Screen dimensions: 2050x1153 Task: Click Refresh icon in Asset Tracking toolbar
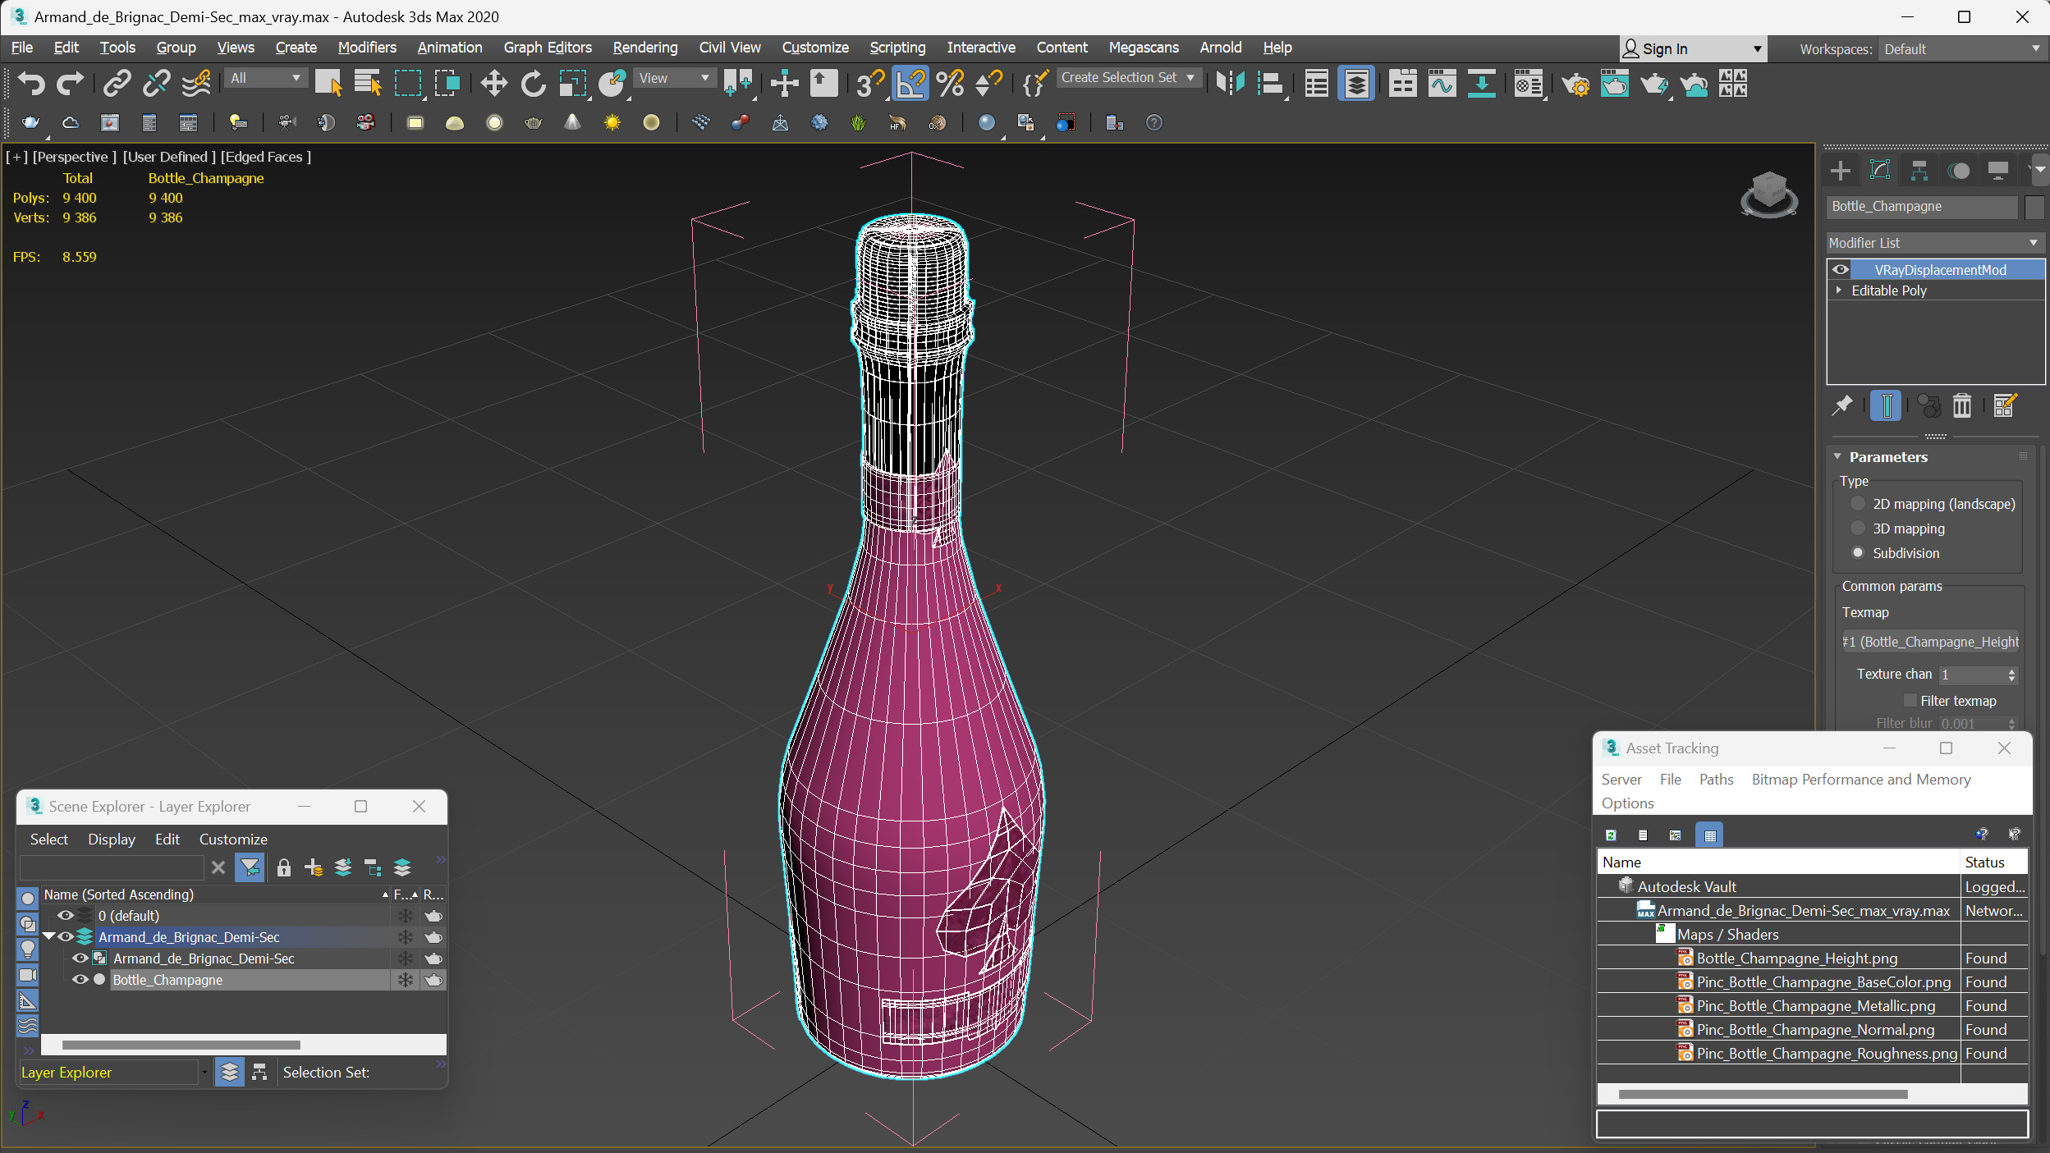[x=1611, y=835]
